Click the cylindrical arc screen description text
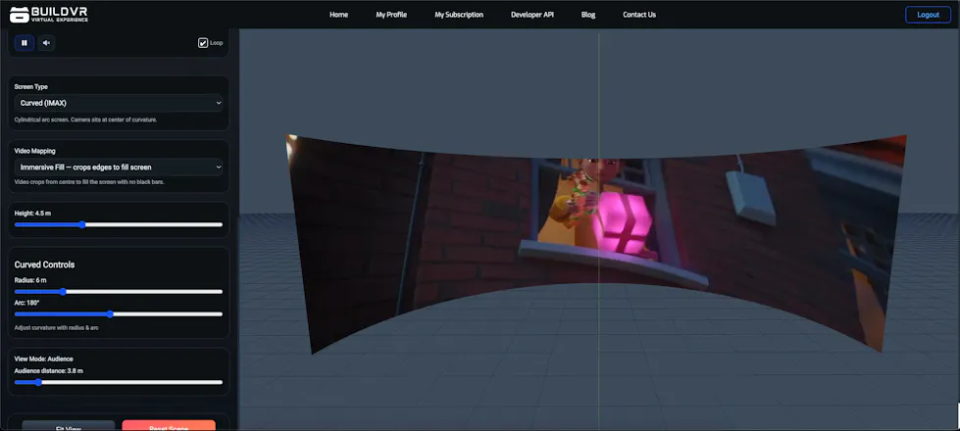The width and height of the screenshot is (960, 431). point(85,120)
